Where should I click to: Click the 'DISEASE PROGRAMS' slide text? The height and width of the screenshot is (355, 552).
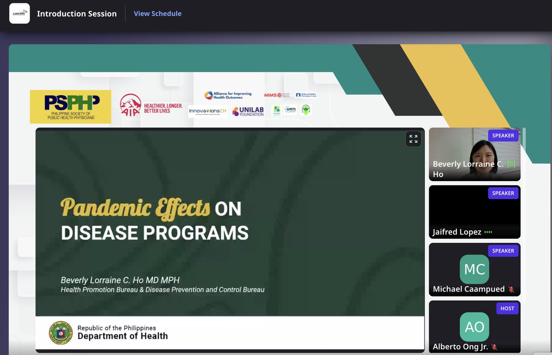pyautogui.click(x=155, y=232)
